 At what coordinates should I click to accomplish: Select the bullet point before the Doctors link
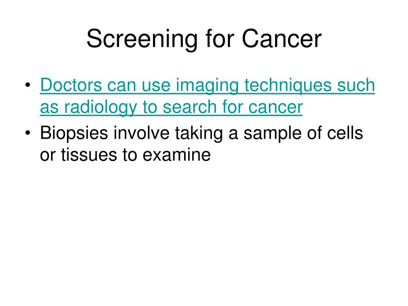click(28, 85)
